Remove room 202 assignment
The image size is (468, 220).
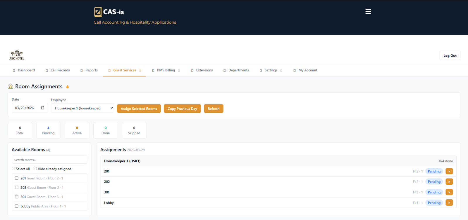coord(449,182)
